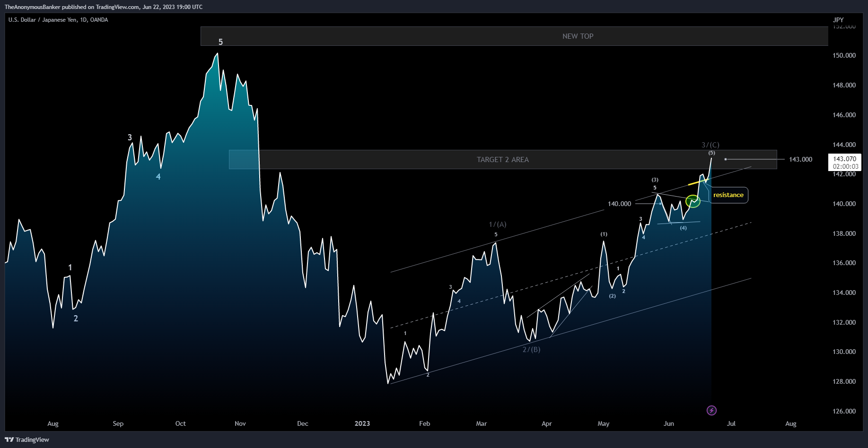This screenshot has width=868, height=448.
Task: Click the 143.000 price level label
Action: pyautogui.click(x=800, y=159)
